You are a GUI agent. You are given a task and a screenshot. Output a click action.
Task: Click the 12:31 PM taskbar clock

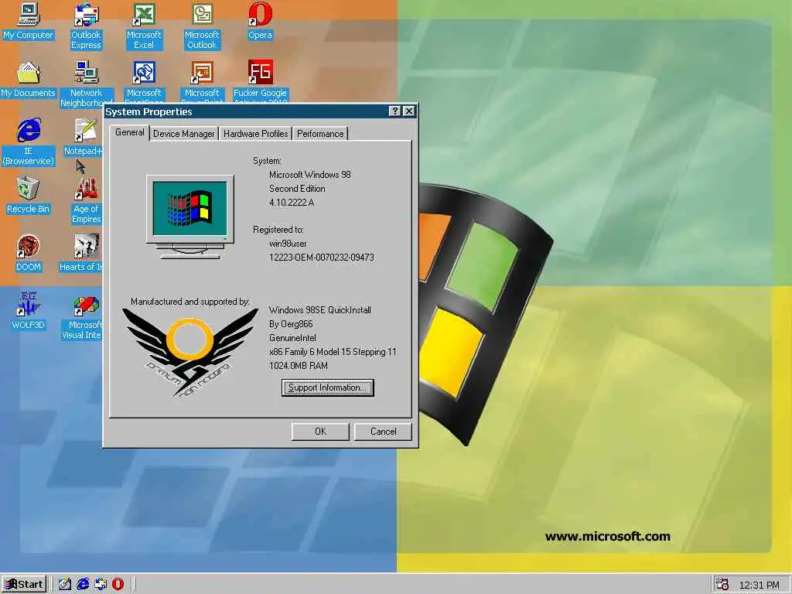[759, 585]
